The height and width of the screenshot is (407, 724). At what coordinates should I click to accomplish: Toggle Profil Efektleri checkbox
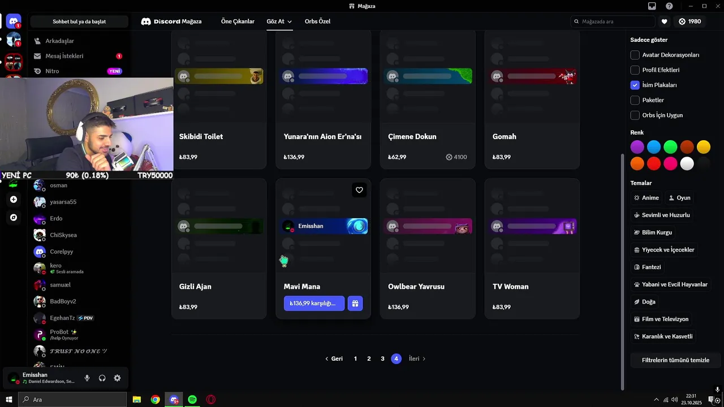[x=635, y=70]
